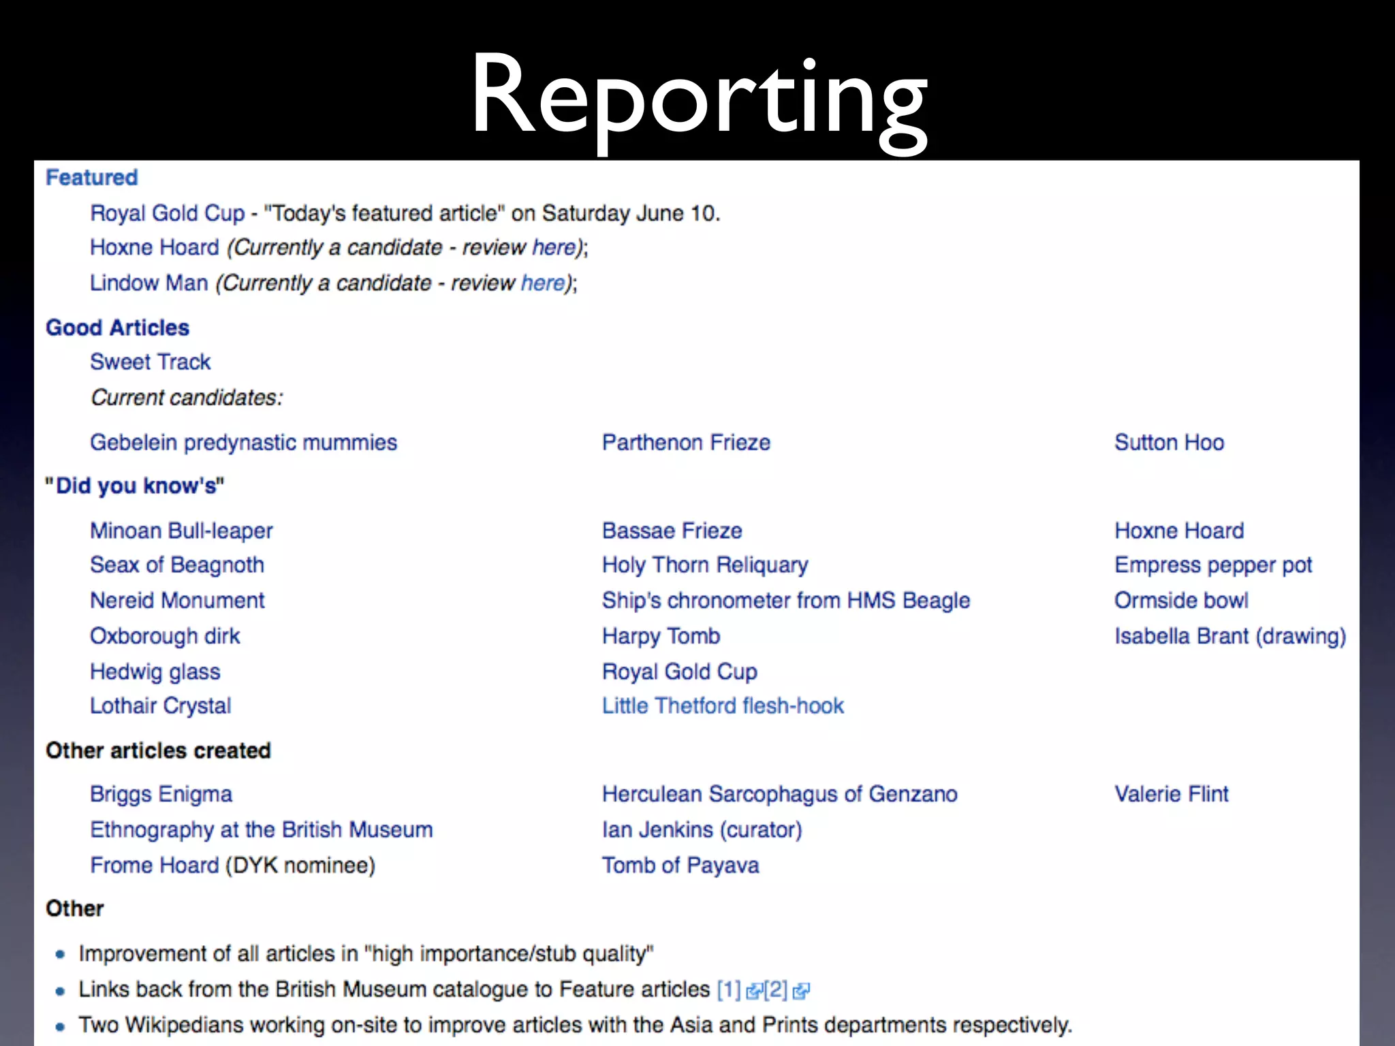Open the Lindow Man article link
Image resolution: width=1395 pixels, height=1046 pixels.
point(148,283)
